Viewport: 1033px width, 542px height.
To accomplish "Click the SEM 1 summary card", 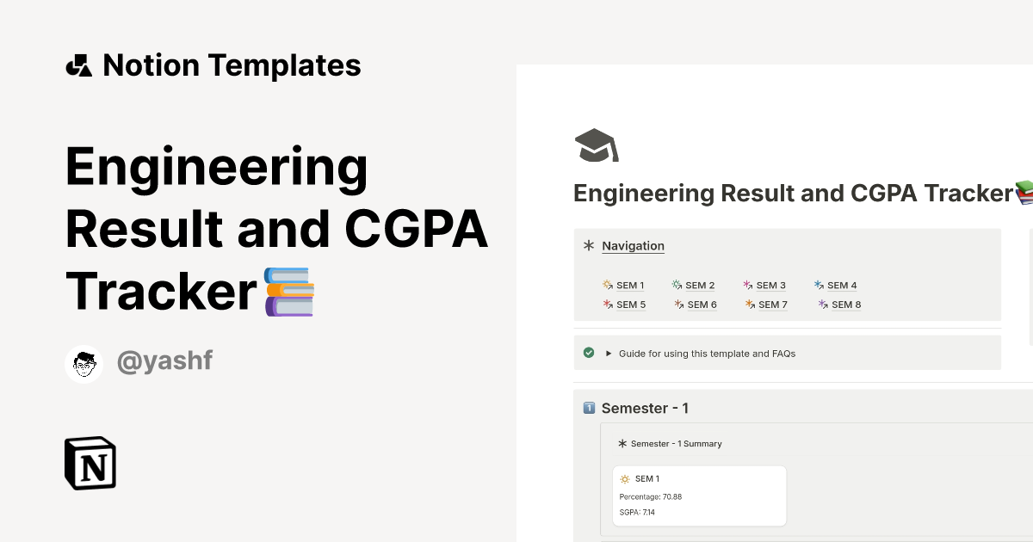I will tap(699, 495).
